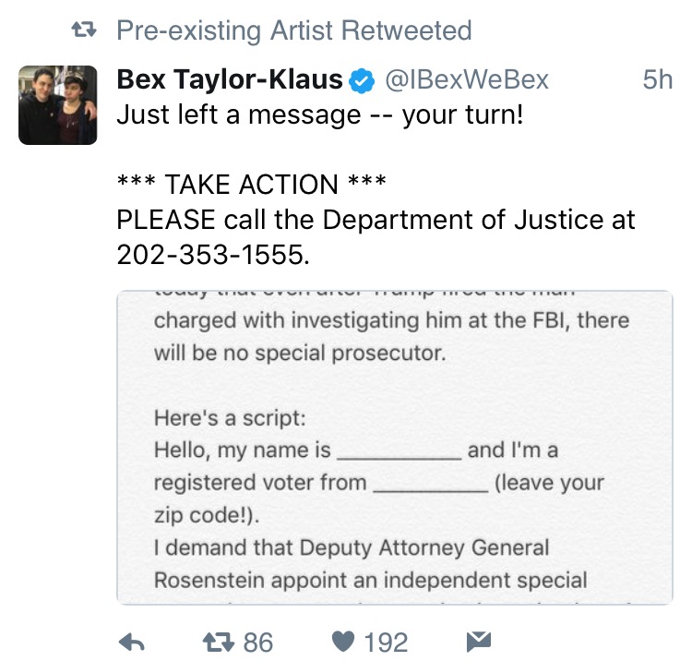Click the 192 likes count

point(386,643)
